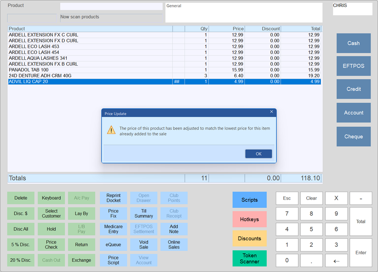Select the PANADOL TAB 100 row
The width and height of the screenshot is (378, 272).
pos(164,70)
